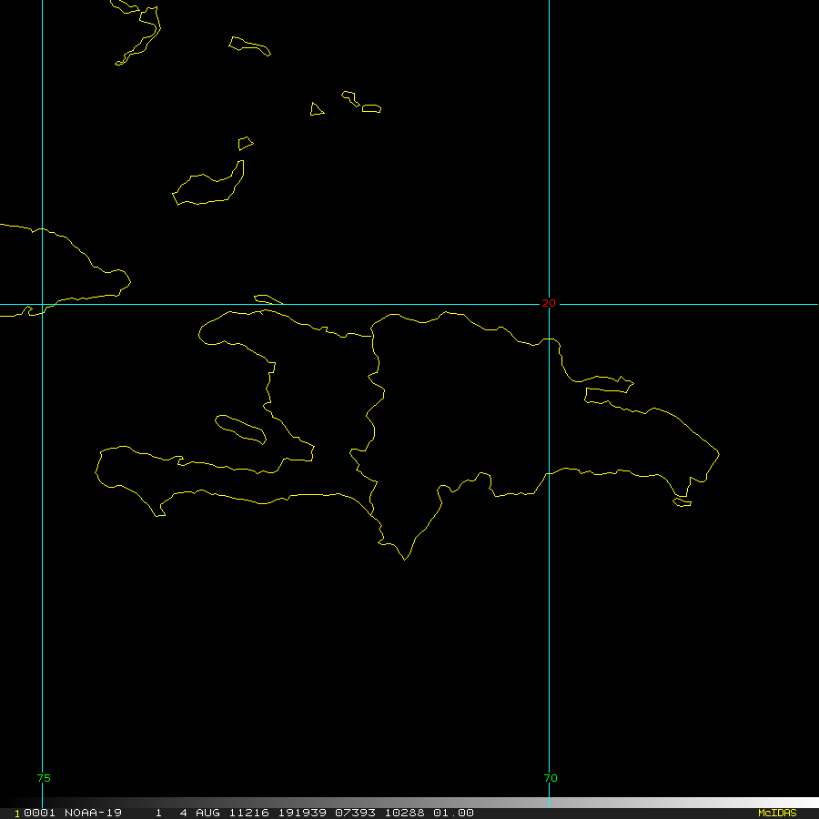Click the intersection of latitude 20 and longitude 70
Image resolution: width=819 pixels, height=819 pixels.
pyautogui.click(x=549, y=304)
